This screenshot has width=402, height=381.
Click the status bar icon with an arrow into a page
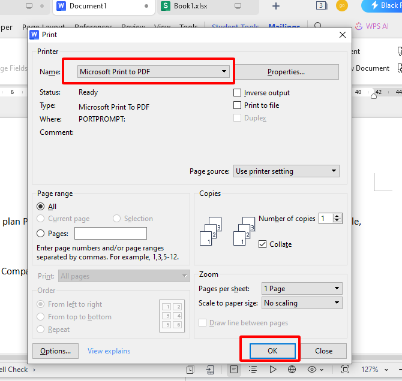coord(210,370)
